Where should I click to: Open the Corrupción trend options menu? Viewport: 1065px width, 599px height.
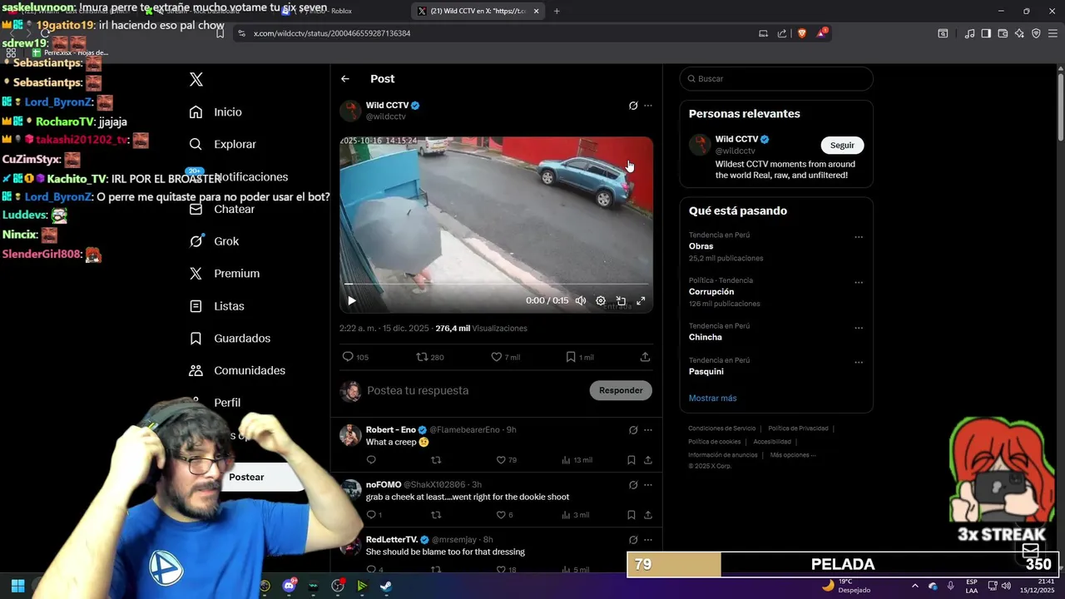click(859, 283)
